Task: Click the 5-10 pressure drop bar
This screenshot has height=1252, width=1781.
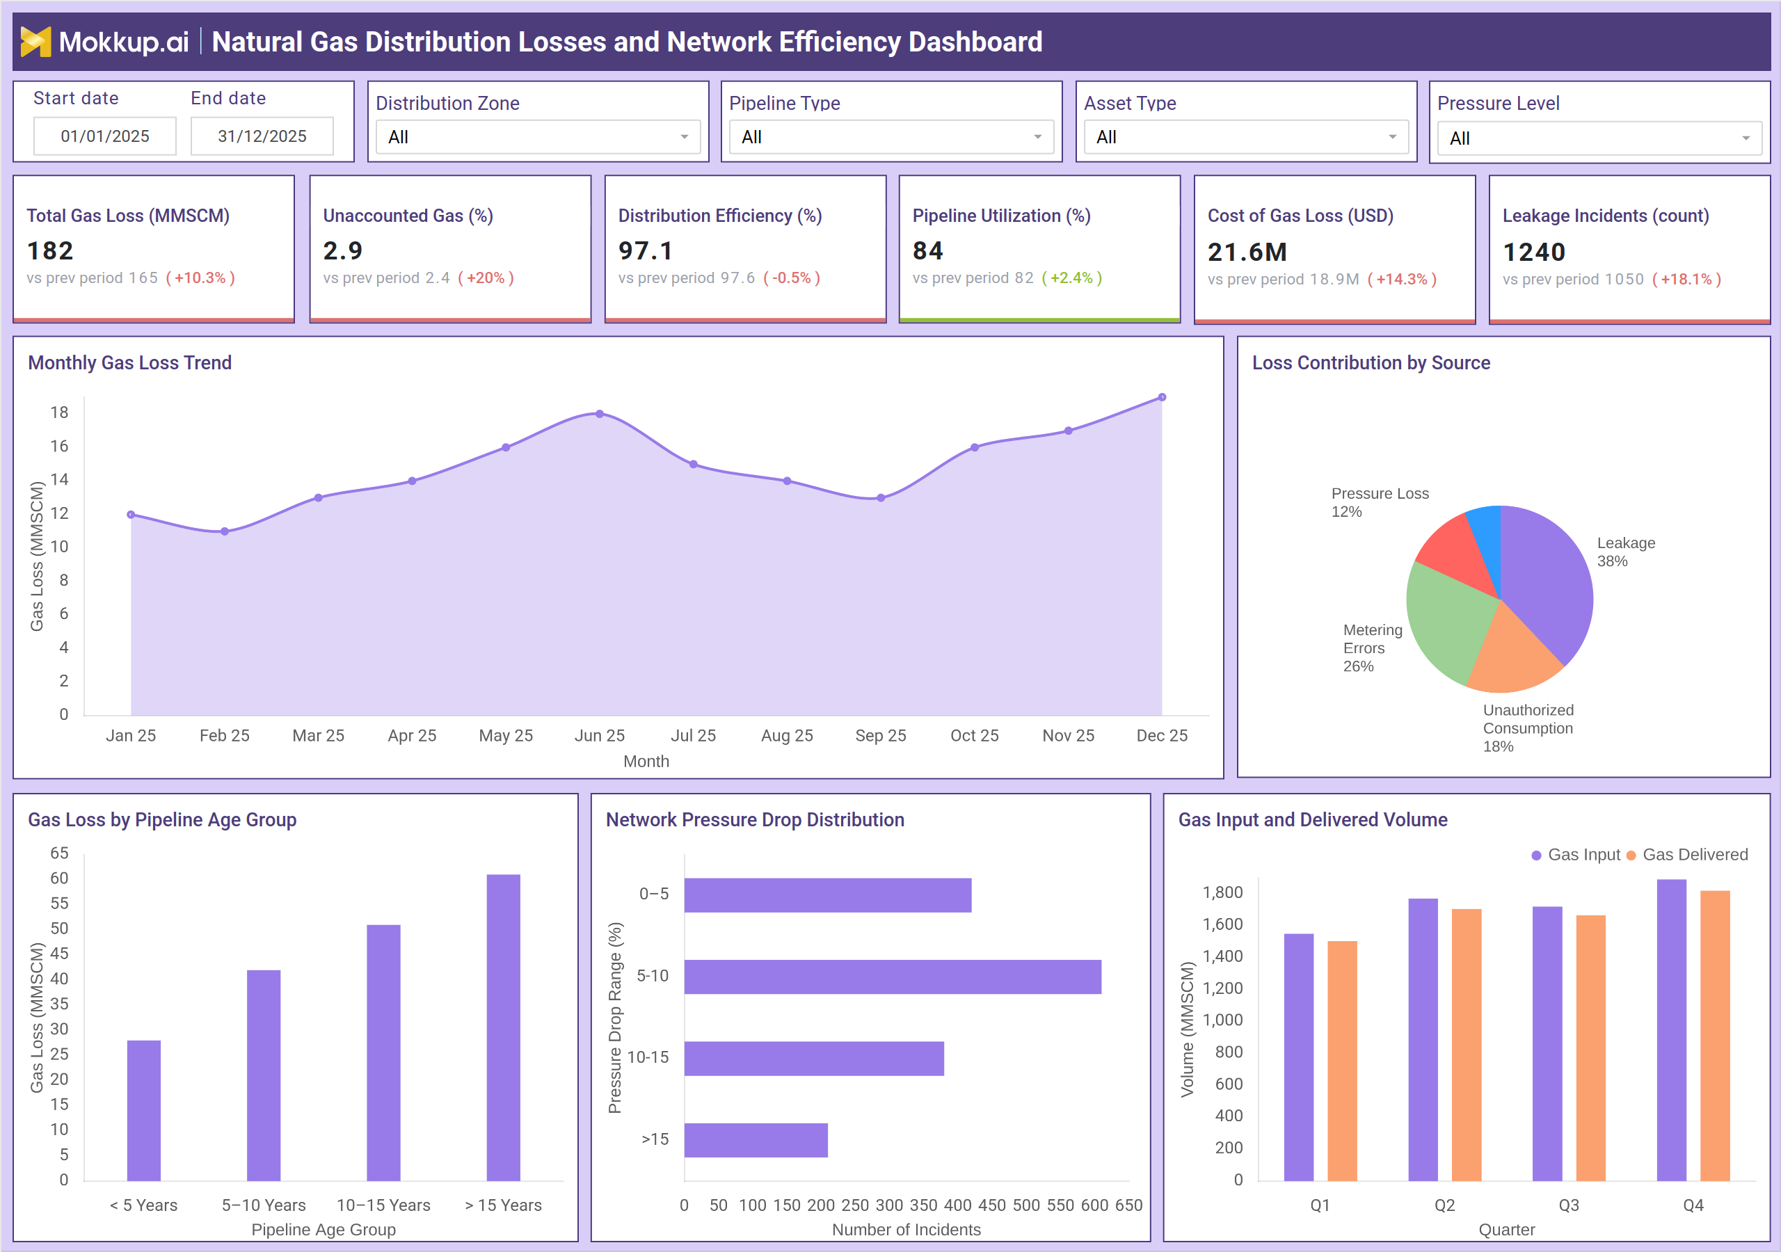Action: tap(893, 977)
